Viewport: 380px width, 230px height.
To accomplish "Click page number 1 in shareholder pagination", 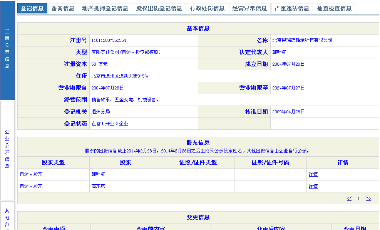I will click(358, 199).
